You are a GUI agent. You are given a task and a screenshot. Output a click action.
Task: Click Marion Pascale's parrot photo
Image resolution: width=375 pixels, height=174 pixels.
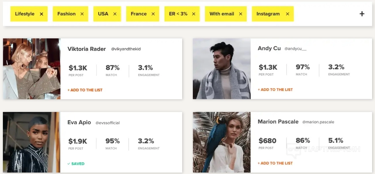(x=222, y=142)
